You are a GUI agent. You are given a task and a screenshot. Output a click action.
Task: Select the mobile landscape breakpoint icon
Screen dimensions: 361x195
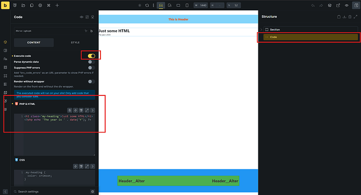pyautogui.click(x=178, y=5)
